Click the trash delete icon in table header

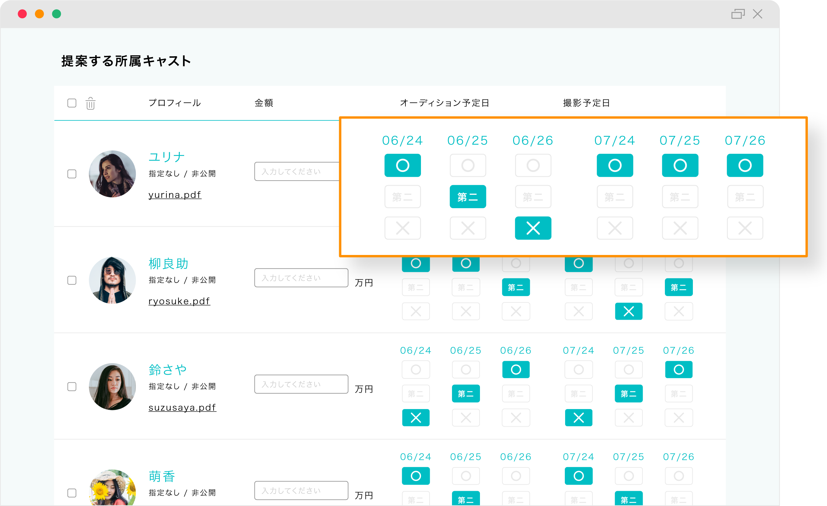(90, 103)
